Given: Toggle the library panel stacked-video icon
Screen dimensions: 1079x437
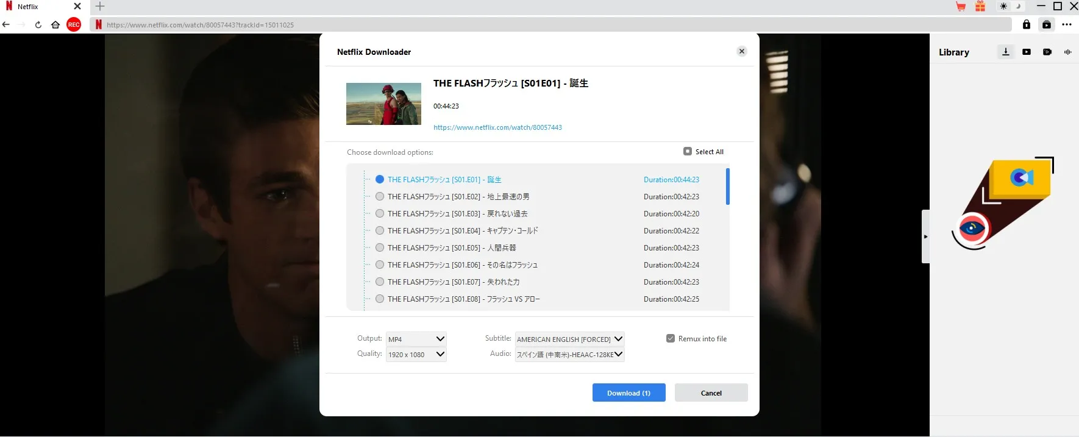Looking at the screenshot, I should pos(1047,24).
